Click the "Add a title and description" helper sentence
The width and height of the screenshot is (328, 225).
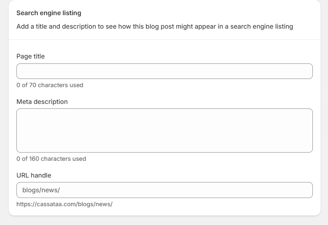tap(154, 27)
